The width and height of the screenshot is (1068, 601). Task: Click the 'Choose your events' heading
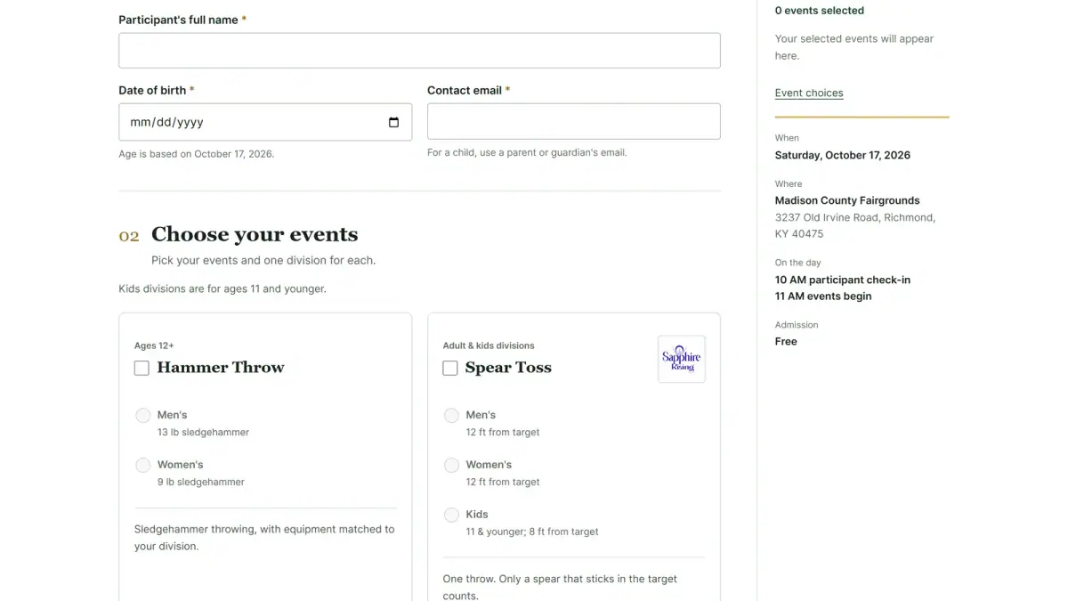coord(255,234)
